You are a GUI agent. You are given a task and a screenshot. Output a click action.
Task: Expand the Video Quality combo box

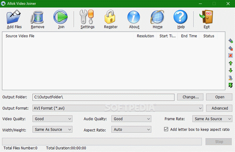[x=52, y=119]
